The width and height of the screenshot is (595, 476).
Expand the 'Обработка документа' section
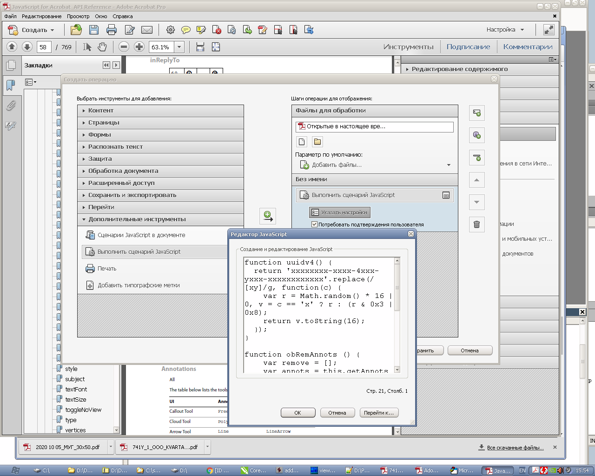click(160, 171)
